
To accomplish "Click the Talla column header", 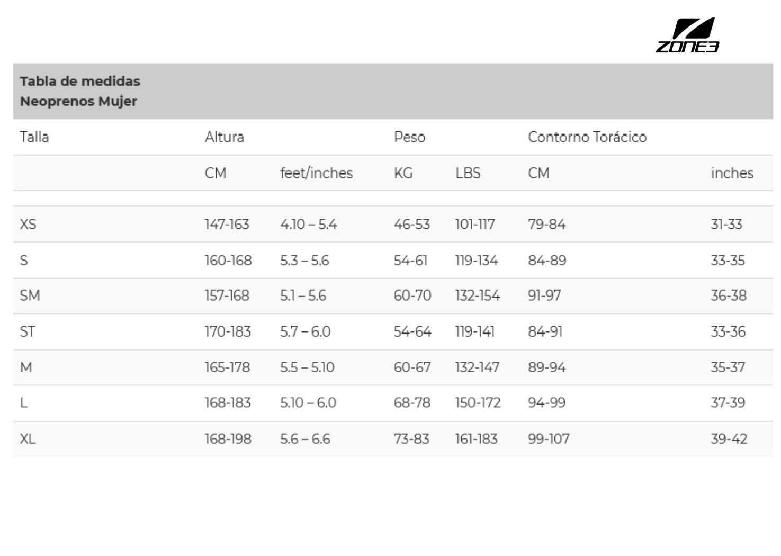I will 34,137.
